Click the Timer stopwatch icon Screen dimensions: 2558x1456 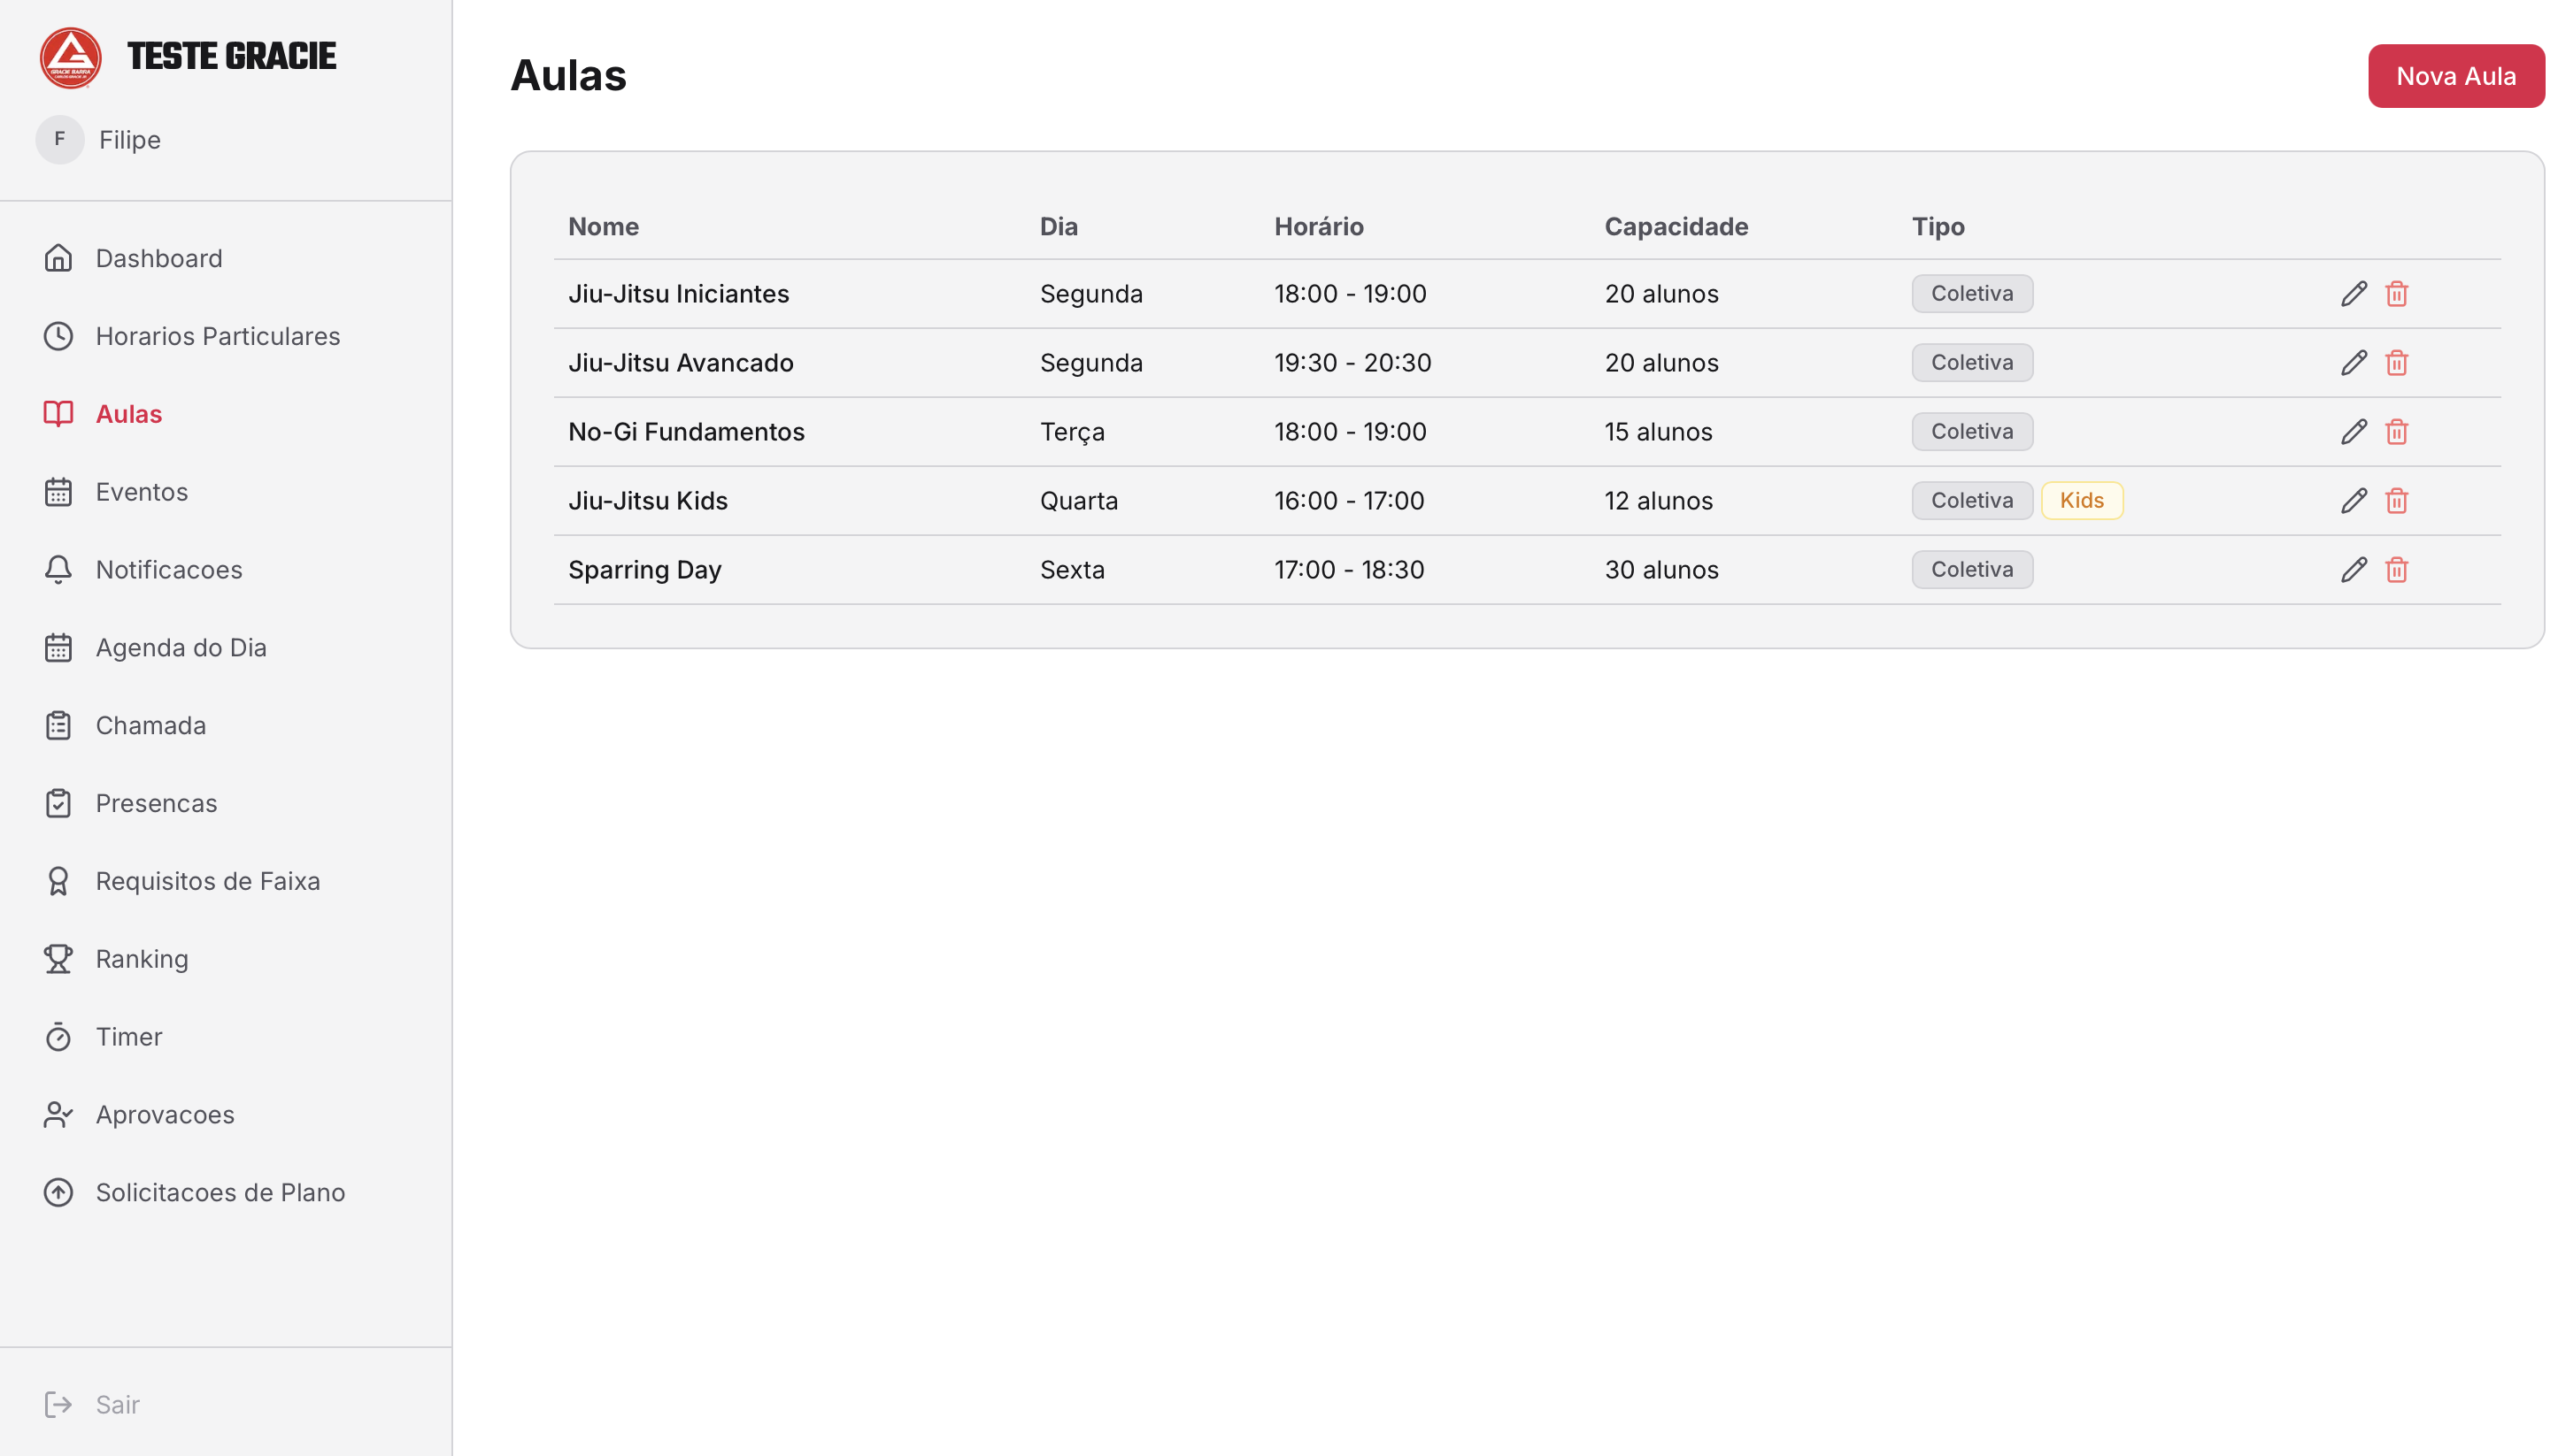click(x=58, y=1037)
